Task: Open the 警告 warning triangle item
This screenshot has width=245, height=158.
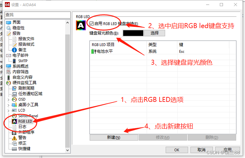Action: click(14, 138)
